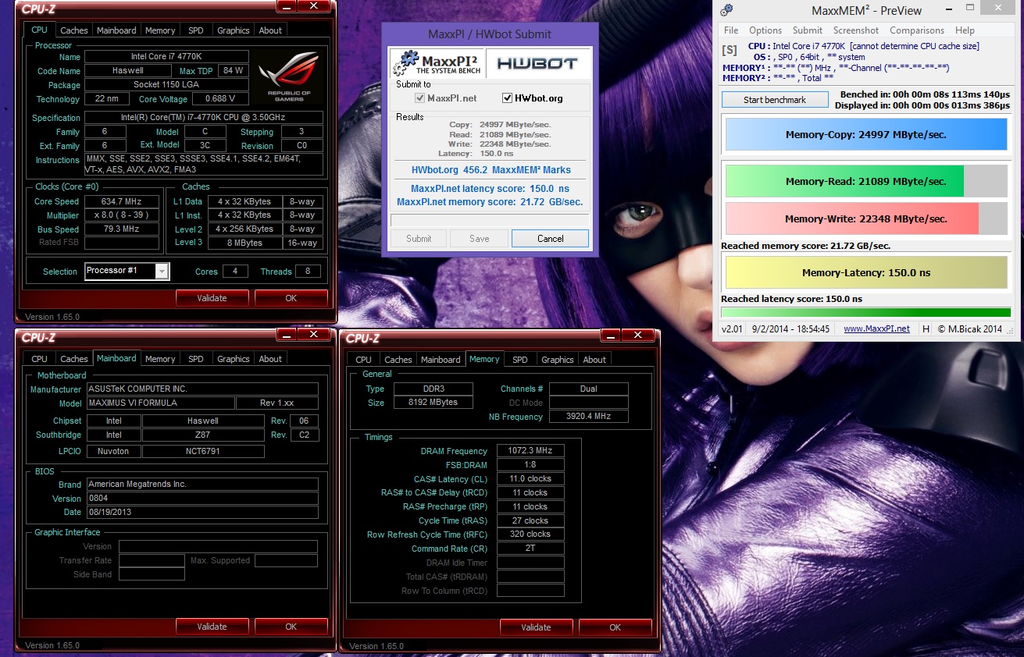
Task: Click Save in the HWbot Submit dialog
Action: pyautogui.click(x=480, y=239)
